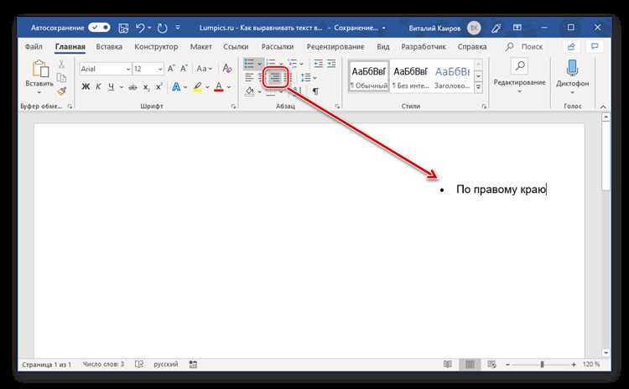Open the underline style dropdown arrow
This screenshot has height=389, width=629.
point(121,87)
